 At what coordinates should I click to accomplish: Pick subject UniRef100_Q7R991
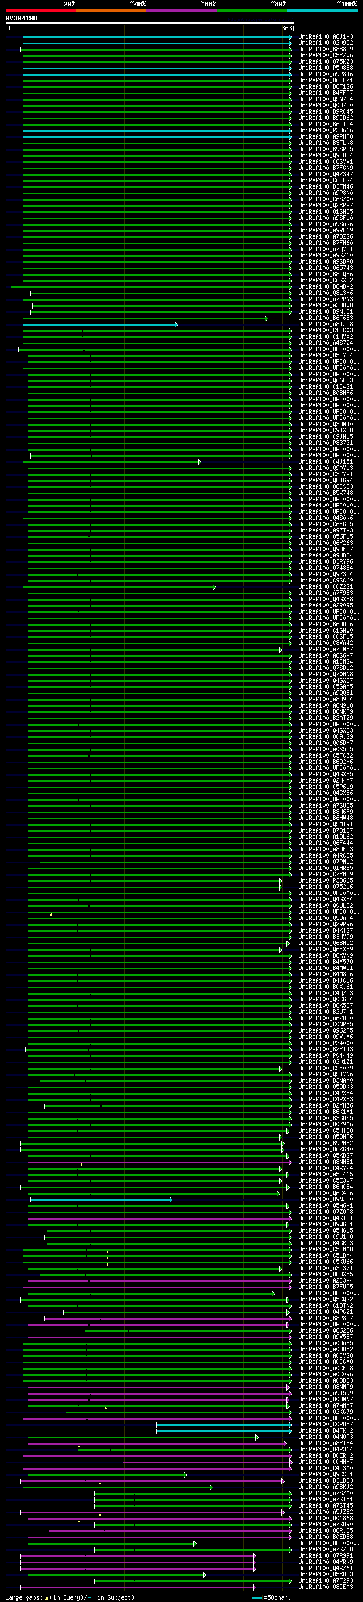click(x=326, y=1555)
